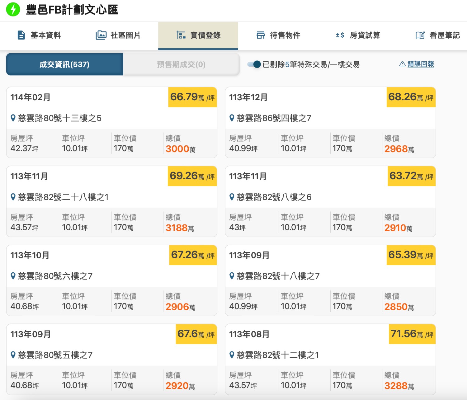Click the warning triangle beside 錯誤回報

[402, 64]
